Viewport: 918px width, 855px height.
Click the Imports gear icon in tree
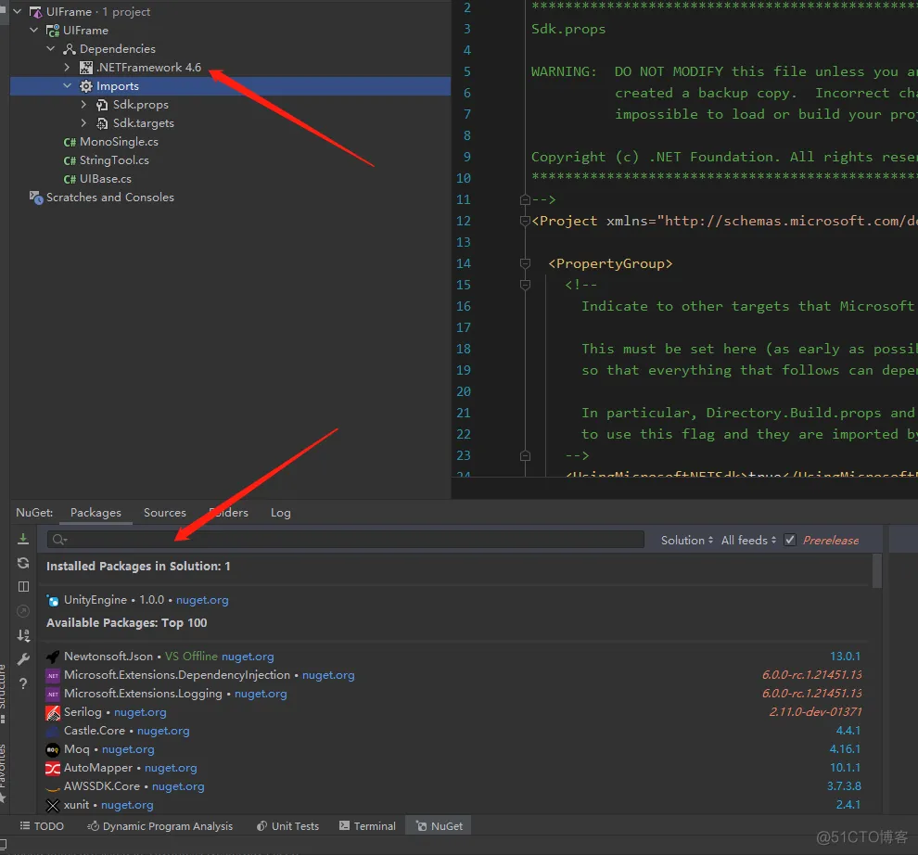[86, 86]
